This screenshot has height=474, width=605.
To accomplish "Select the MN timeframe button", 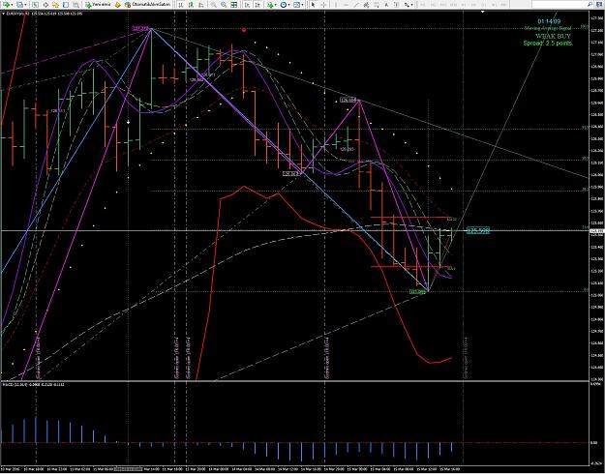I will [x=503, y=5].
